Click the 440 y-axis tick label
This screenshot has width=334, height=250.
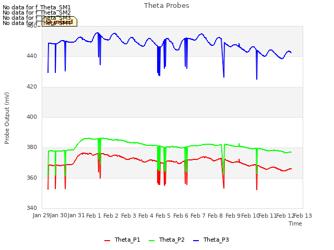pyautogui.click(x=32, y=56)
